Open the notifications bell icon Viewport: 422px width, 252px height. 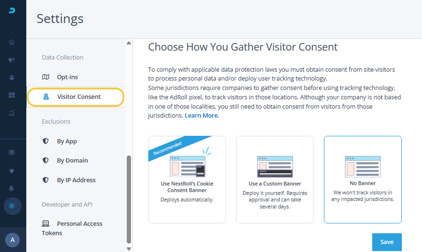coord(12,188)
